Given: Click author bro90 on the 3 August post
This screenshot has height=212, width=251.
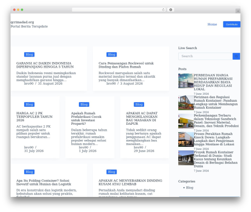Looking at the screenshot, I should 111,83.
